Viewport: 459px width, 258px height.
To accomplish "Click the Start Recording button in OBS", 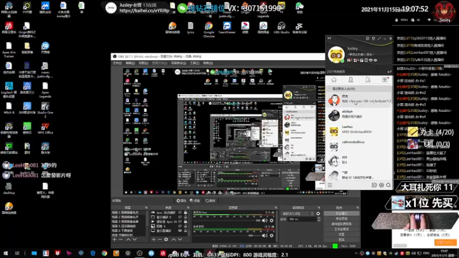I will [341, 218].
